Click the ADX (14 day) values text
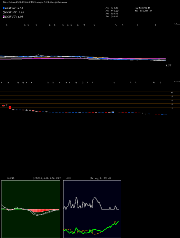This screenshot has height=238, width=180. pos(100,178)
